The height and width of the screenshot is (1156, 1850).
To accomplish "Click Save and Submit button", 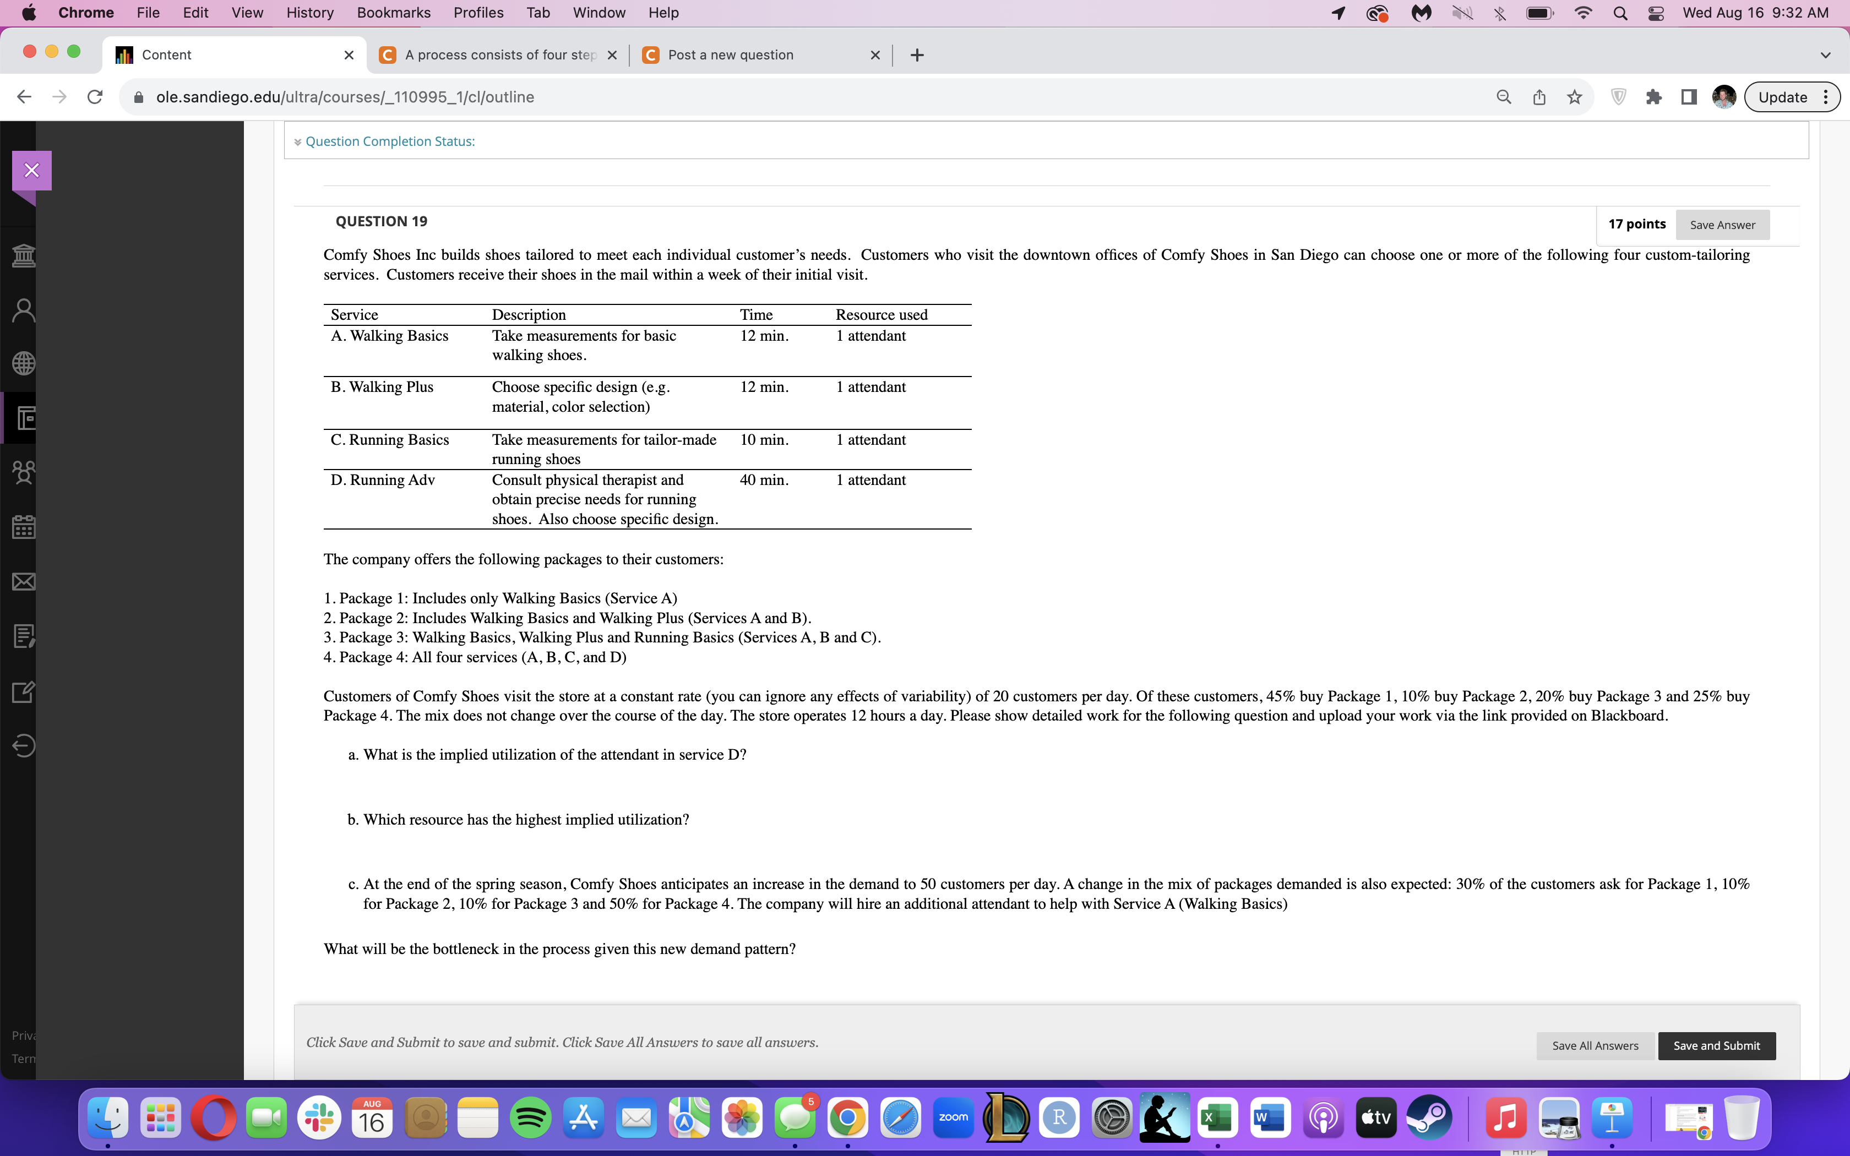I will coord(1716,1045).
